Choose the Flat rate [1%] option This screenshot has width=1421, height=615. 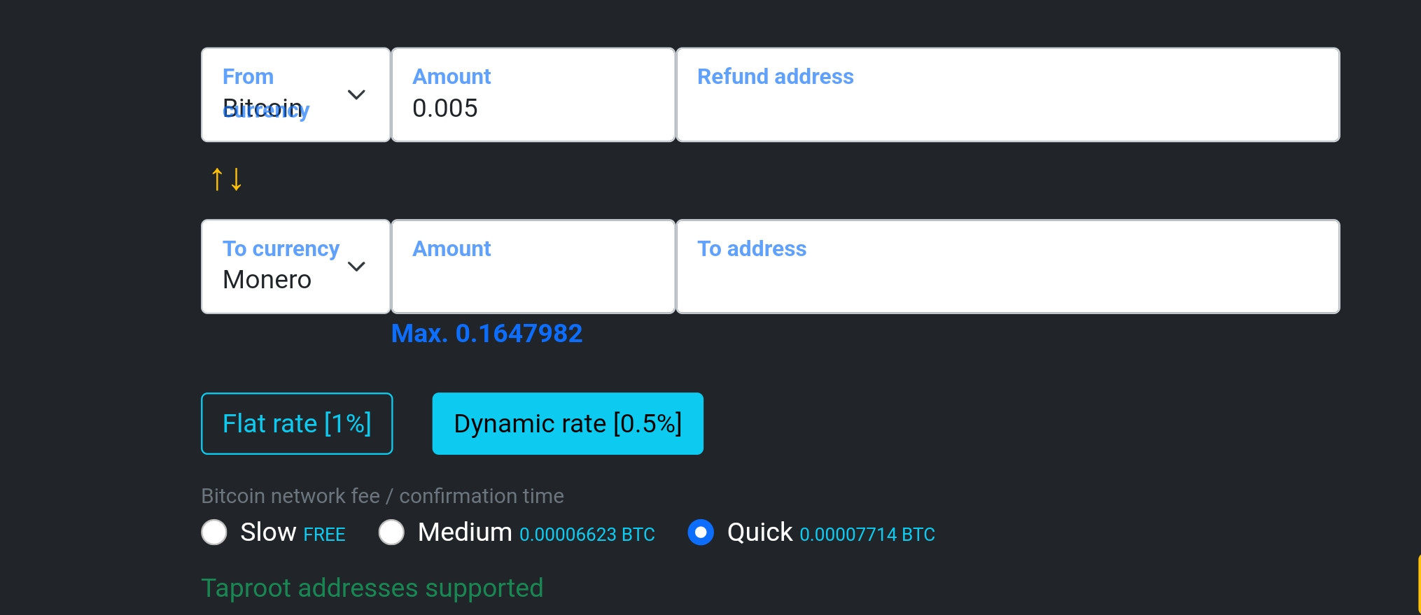tap(297, 423)
